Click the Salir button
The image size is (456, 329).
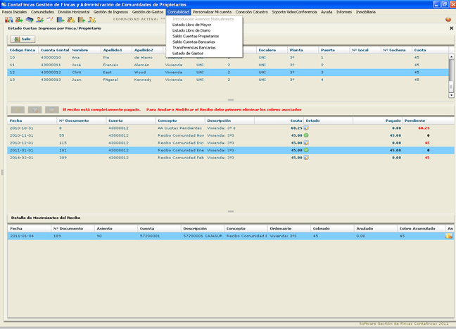tap(23, 39)
